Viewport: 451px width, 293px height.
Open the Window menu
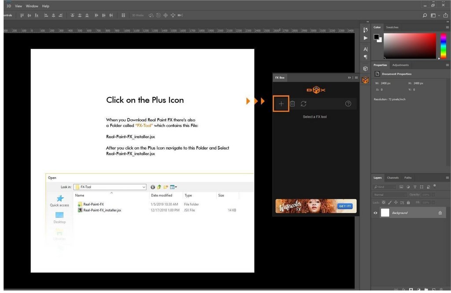32,6
